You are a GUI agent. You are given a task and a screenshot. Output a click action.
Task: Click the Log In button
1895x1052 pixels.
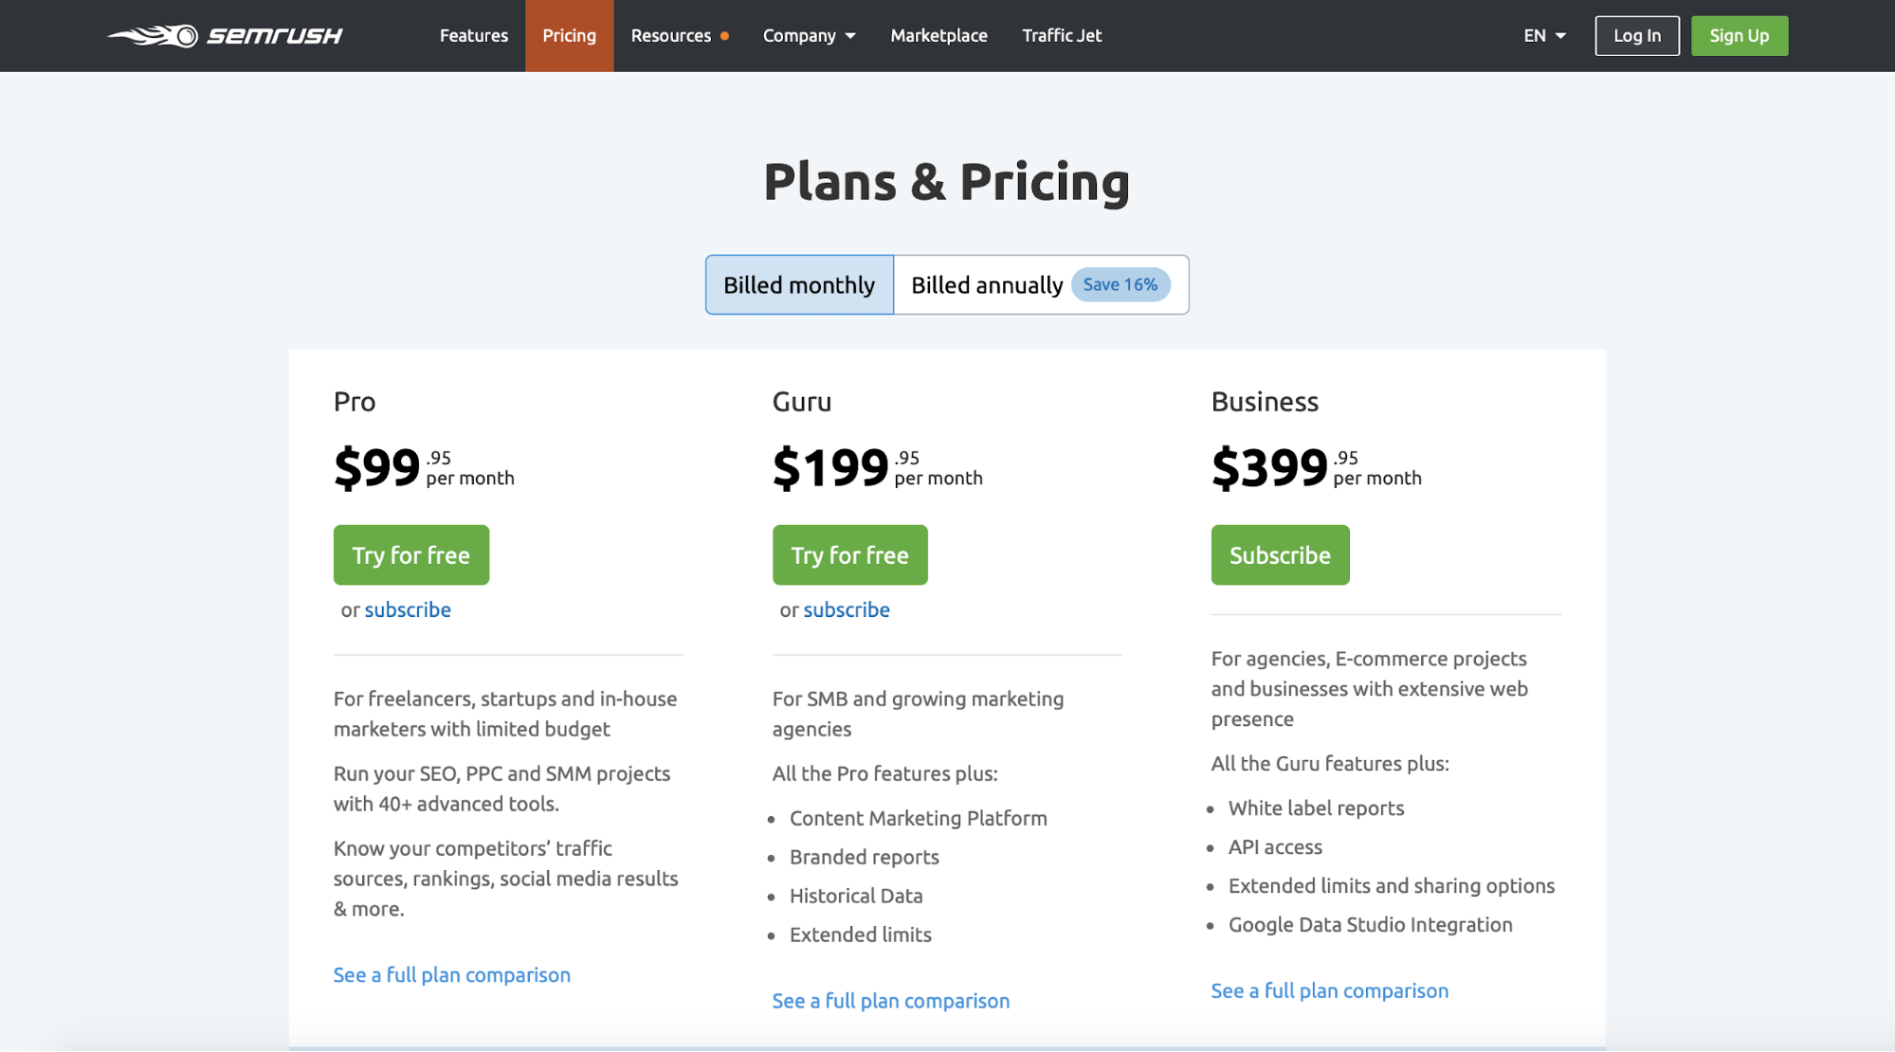pyautogui.click(x=1637, y=36)
